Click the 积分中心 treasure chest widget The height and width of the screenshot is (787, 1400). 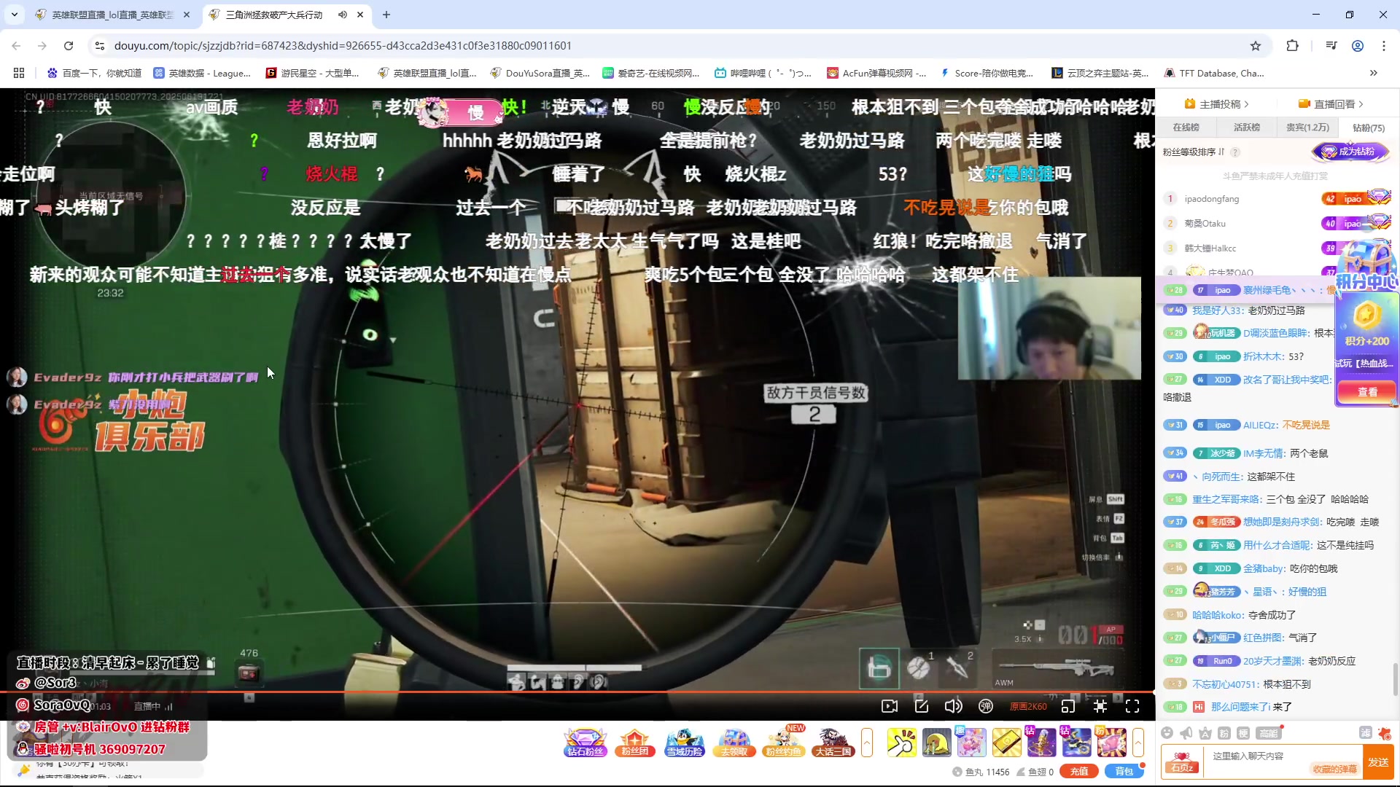(x=1367, y=266)
